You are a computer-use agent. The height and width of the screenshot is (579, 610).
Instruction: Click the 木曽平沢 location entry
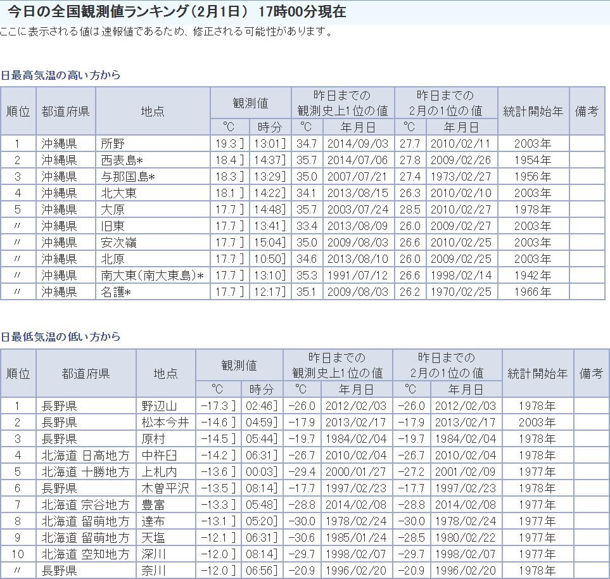[x=165, y=488]
